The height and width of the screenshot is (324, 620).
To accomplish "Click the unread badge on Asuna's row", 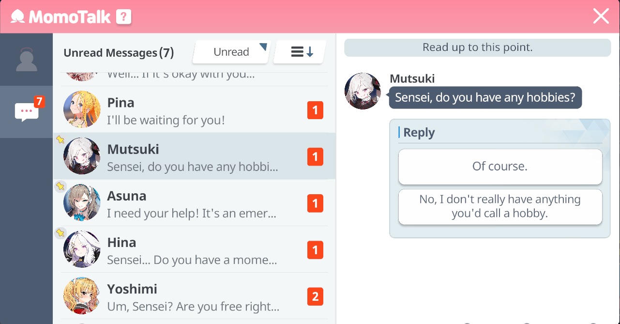I will pos(315,203).
